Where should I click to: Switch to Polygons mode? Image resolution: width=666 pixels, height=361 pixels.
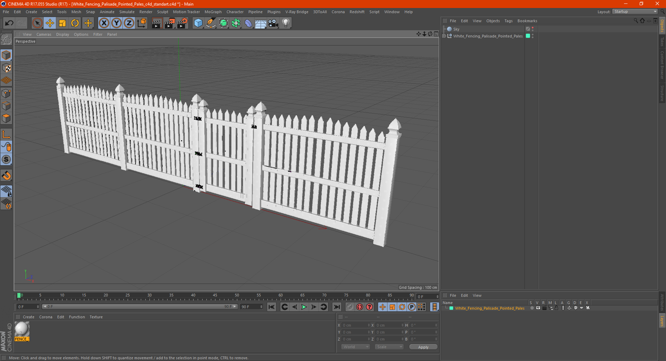[6, 118]
